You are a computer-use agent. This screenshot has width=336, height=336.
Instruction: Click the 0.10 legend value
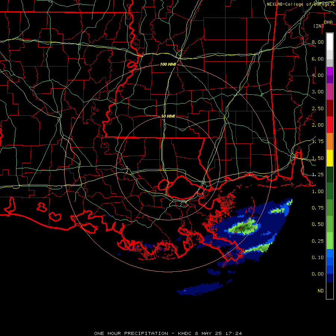coord(318,257)
